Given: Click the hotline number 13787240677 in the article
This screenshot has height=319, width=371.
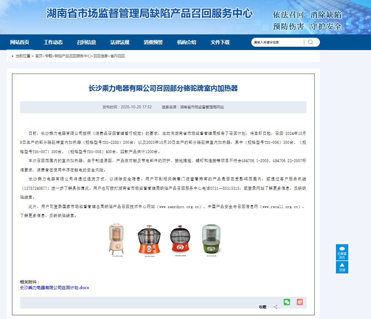Looking at the screenshot, I should point(36,188).
